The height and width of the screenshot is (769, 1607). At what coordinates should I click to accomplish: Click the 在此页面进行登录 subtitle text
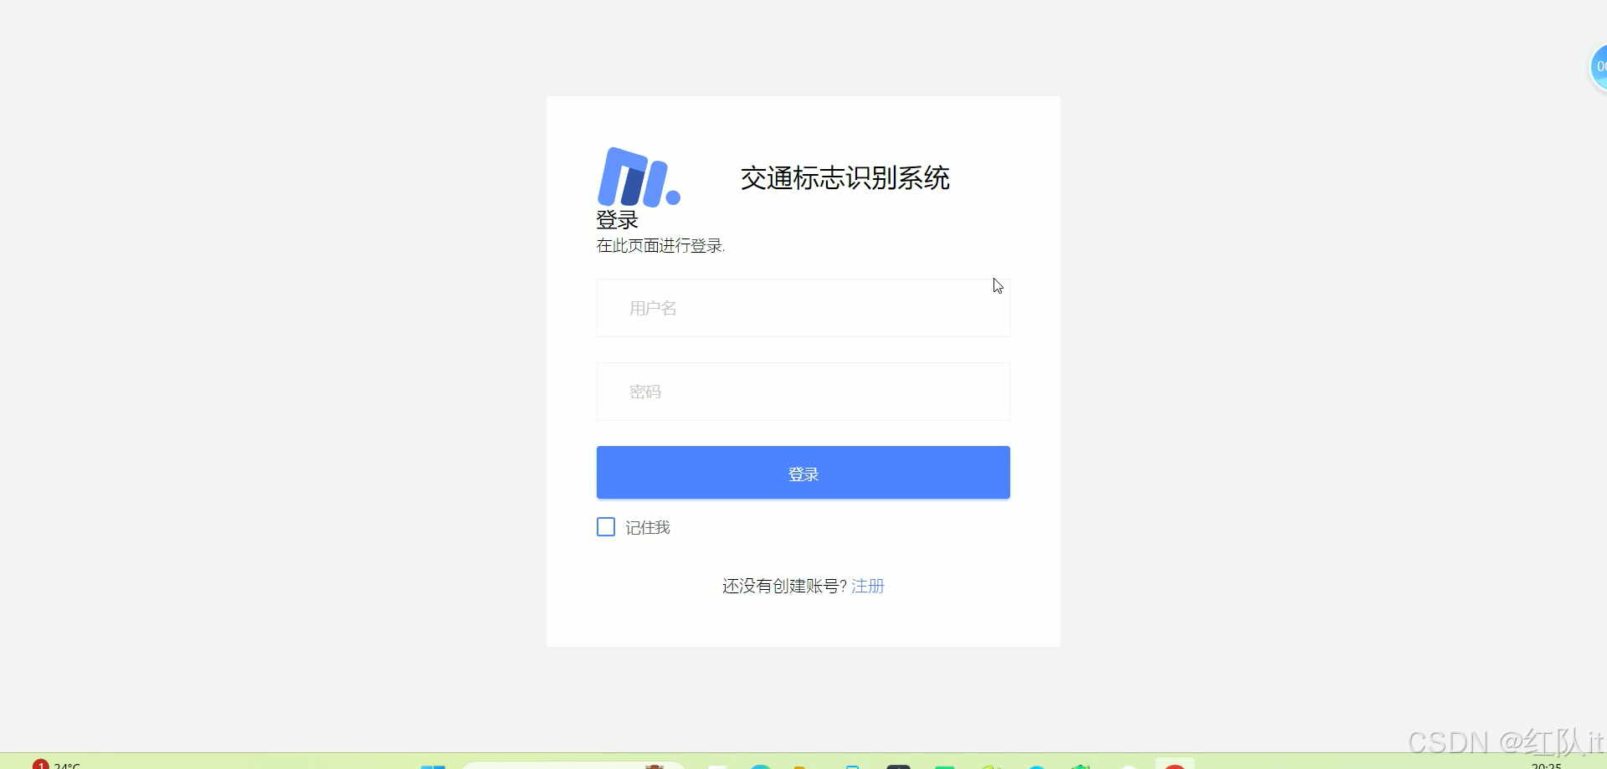tap(660, 245)
